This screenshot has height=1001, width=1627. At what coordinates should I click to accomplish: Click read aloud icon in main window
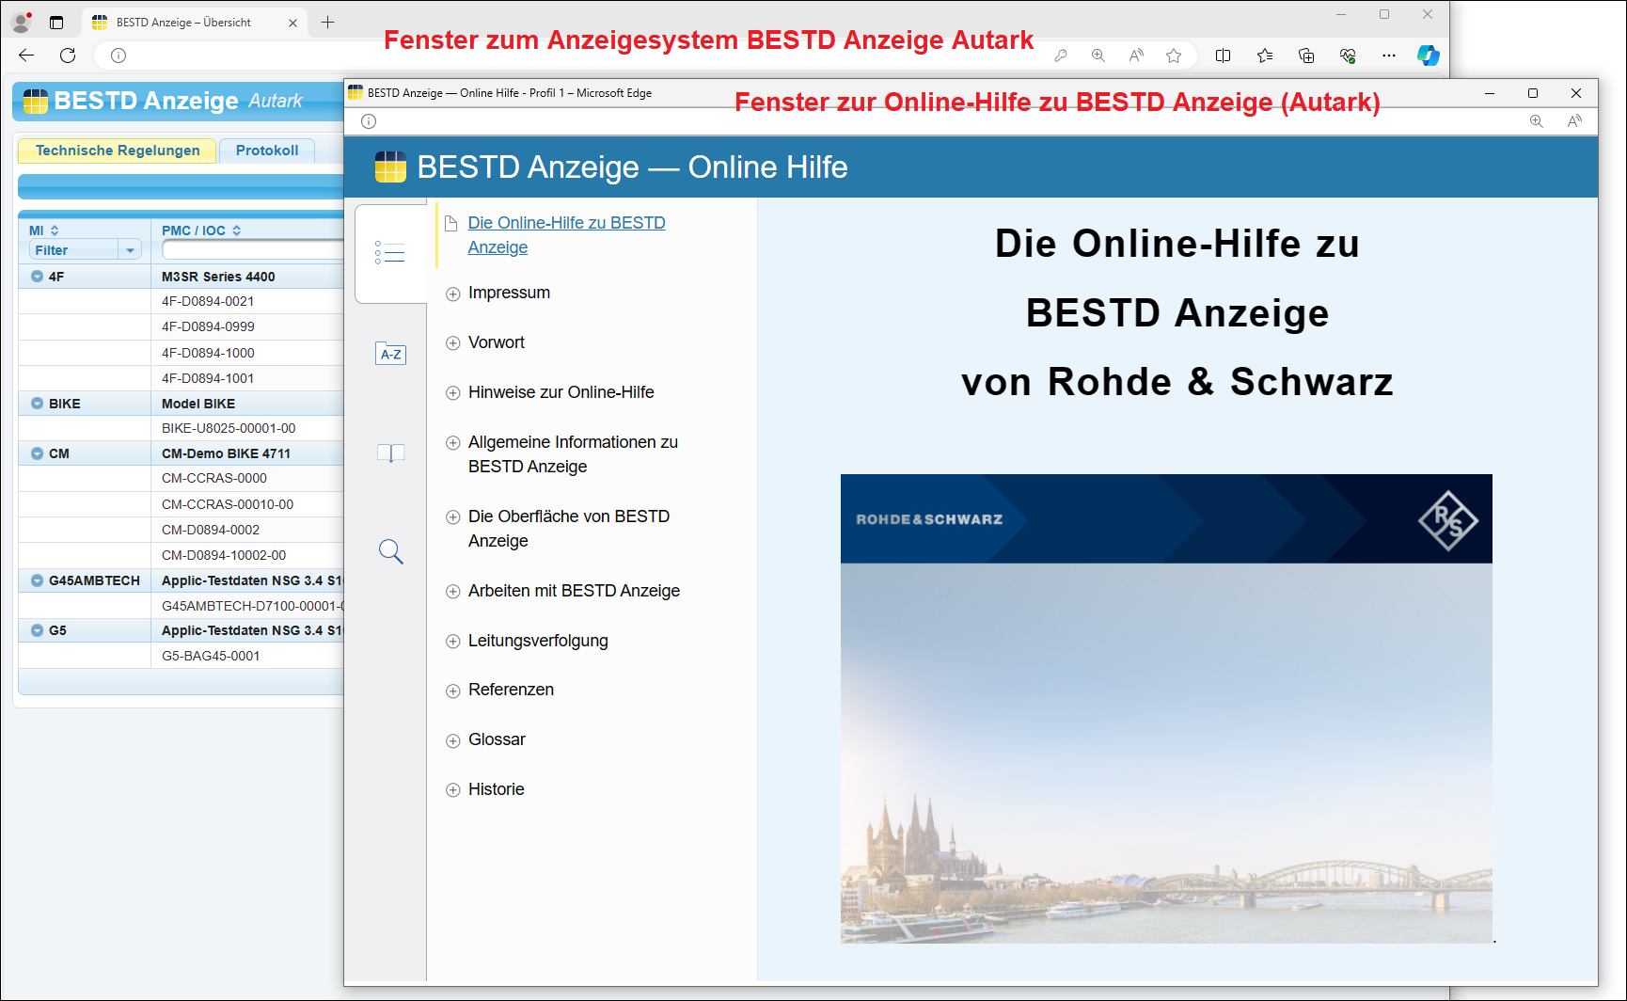coord(1136,56)
